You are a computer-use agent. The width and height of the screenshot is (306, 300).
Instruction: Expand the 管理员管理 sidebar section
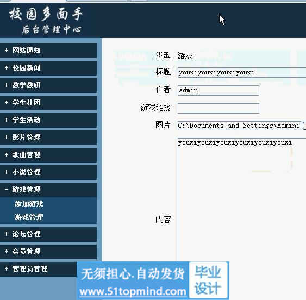pyautogui.click(x=39, y=269)
